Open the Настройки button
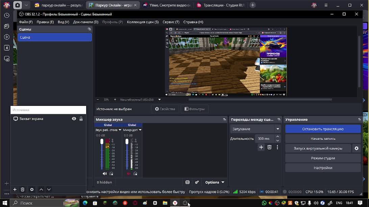 pyautogui.click(x=323, y=168)
